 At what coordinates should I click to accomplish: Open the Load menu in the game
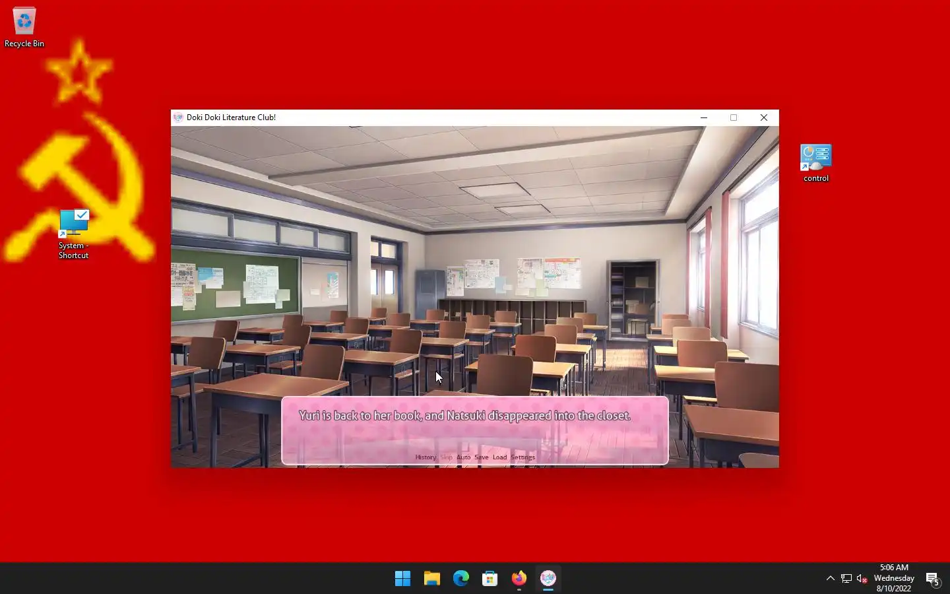[x=499, y=457]
